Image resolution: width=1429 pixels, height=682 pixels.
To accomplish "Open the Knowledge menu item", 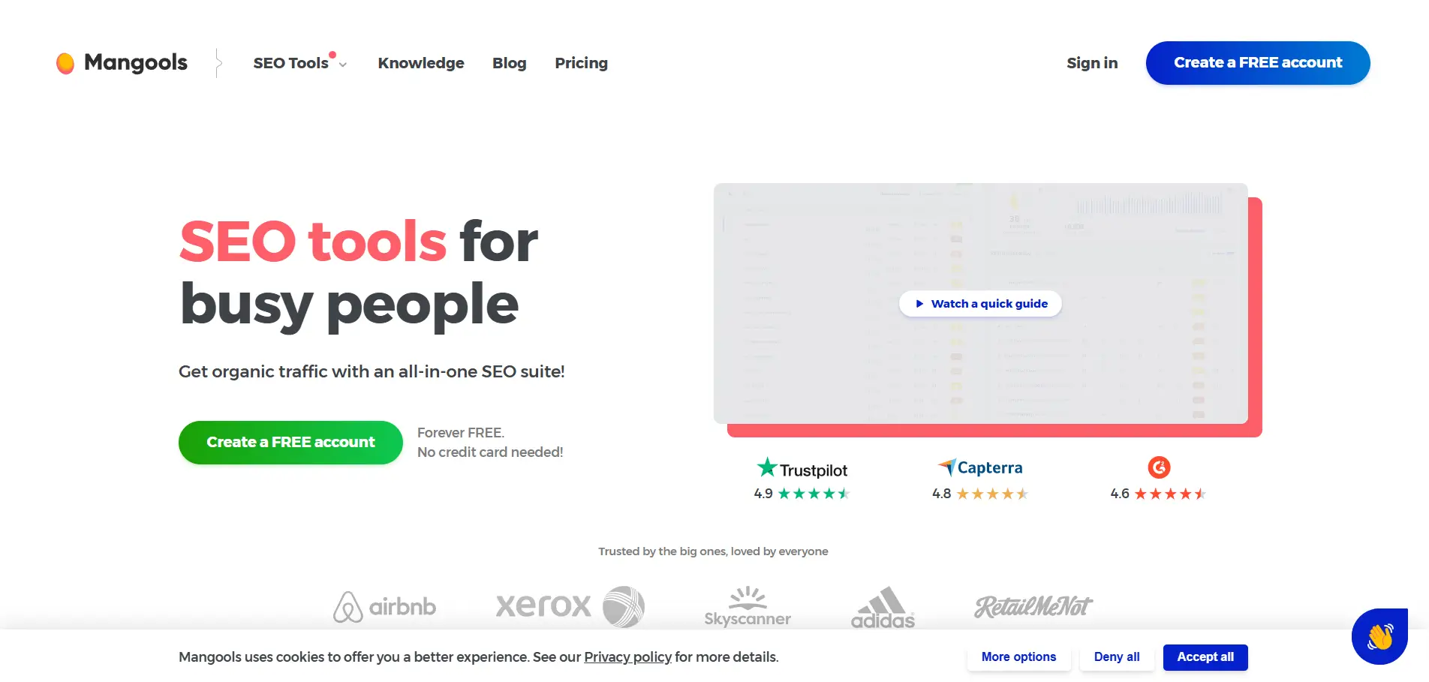I will pyautogui.click(x=421, y=63).
